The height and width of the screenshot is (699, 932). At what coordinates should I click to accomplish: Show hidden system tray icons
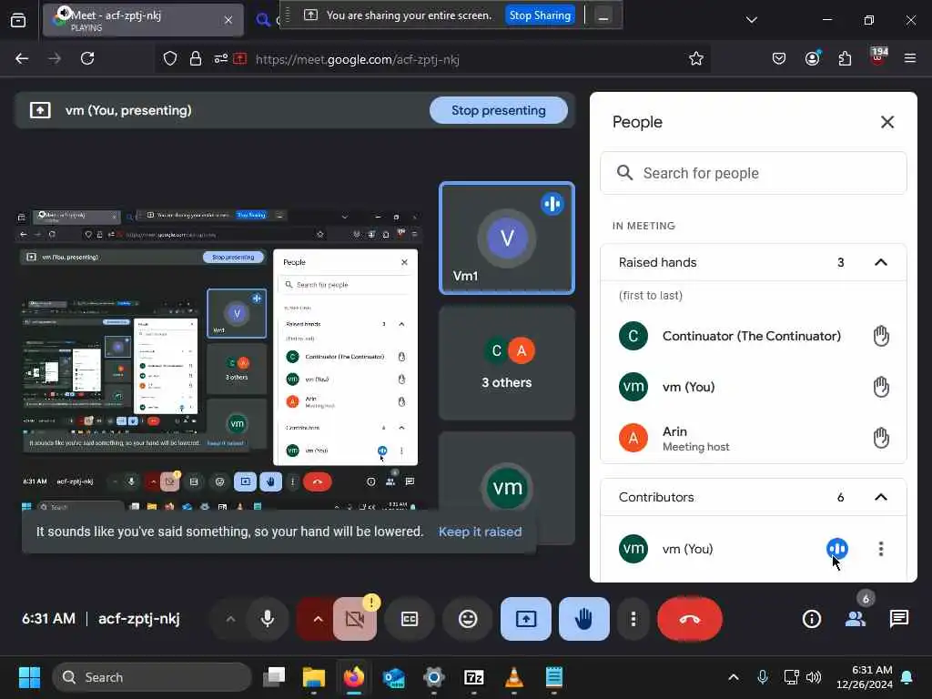(734, 677)
